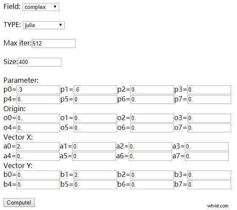Click the b6 Vector Y input
The image size is (237, 210).
tap(152, 185)
